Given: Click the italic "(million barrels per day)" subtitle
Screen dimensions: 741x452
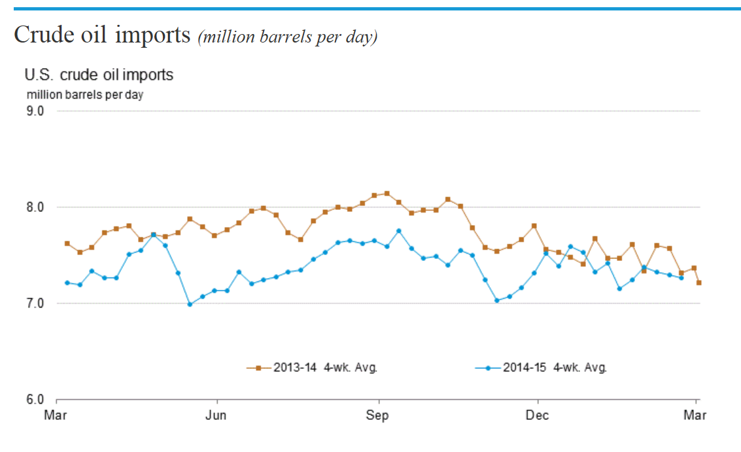Looking at the screenshot, I should click(x=288, y=37).
